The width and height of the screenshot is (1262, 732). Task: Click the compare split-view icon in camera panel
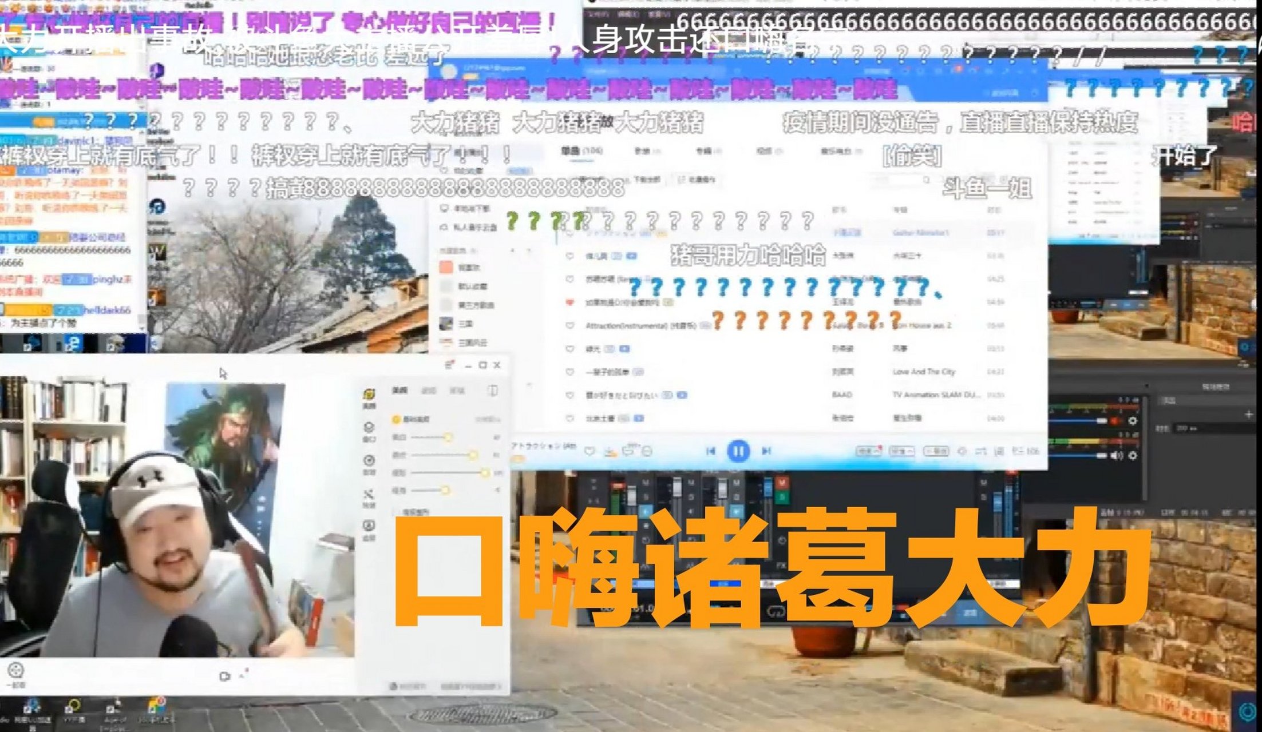[492, 390]
